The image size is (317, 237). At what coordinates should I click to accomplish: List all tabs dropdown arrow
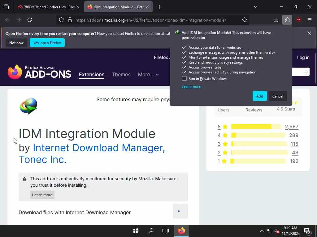(x=255, y=7)
